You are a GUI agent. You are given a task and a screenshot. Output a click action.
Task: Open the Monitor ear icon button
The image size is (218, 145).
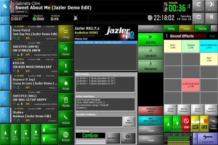[x=66, y=51]
